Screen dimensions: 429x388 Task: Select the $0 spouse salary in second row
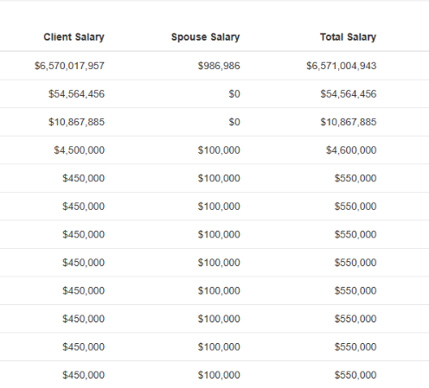(x=234, y=94)
